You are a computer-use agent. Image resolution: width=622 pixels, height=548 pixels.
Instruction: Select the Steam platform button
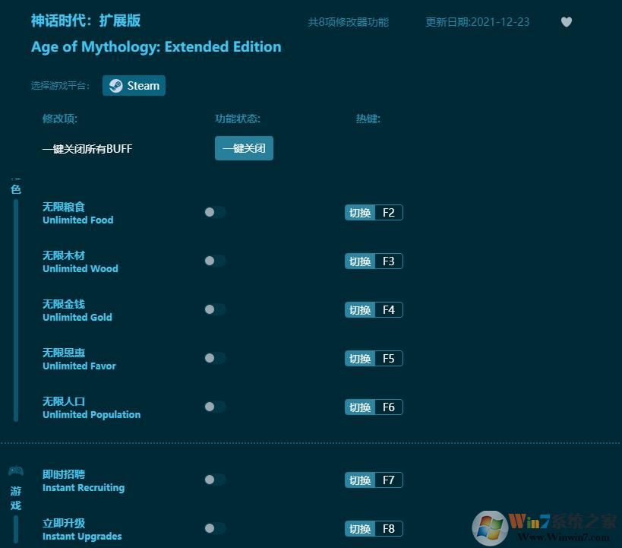pos(134,85)
